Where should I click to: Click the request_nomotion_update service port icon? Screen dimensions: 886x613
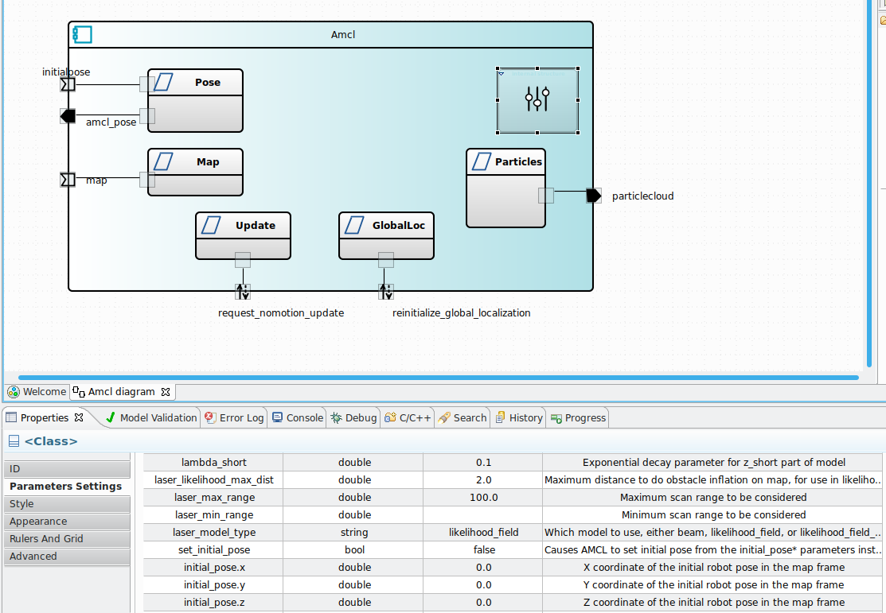tap(243, 292)
